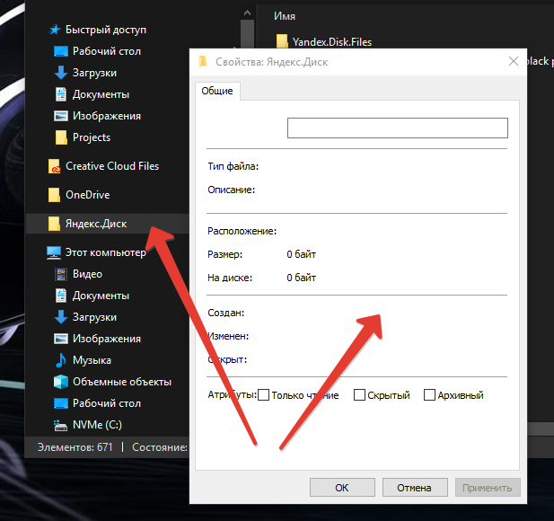
Task: Click the Имя column header
Action: click(x=285, y=16)
